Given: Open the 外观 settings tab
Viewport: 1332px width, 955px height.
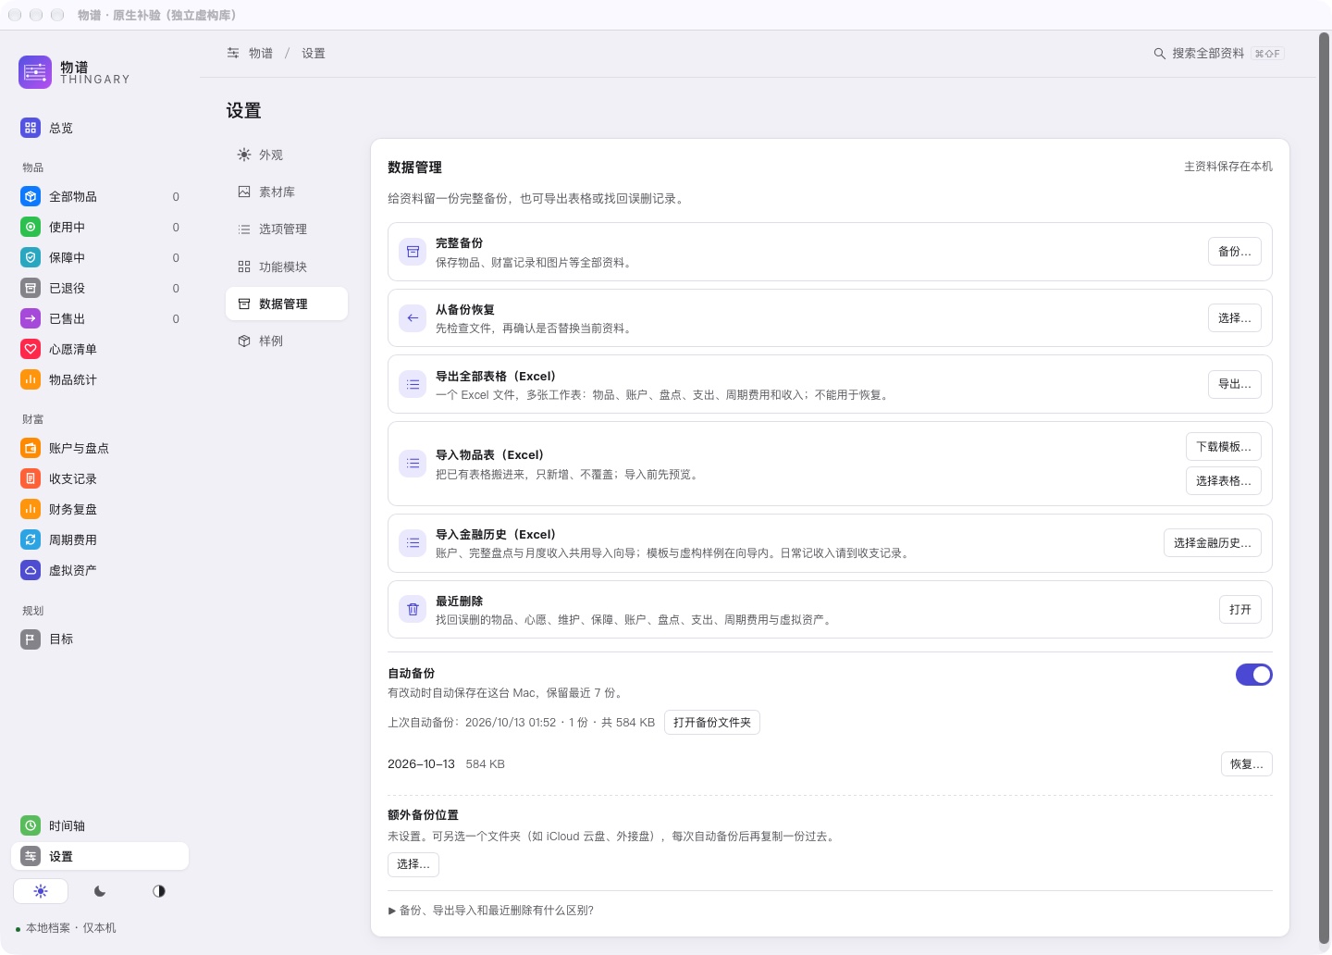Looking at the screenshot, I should 287,155.
